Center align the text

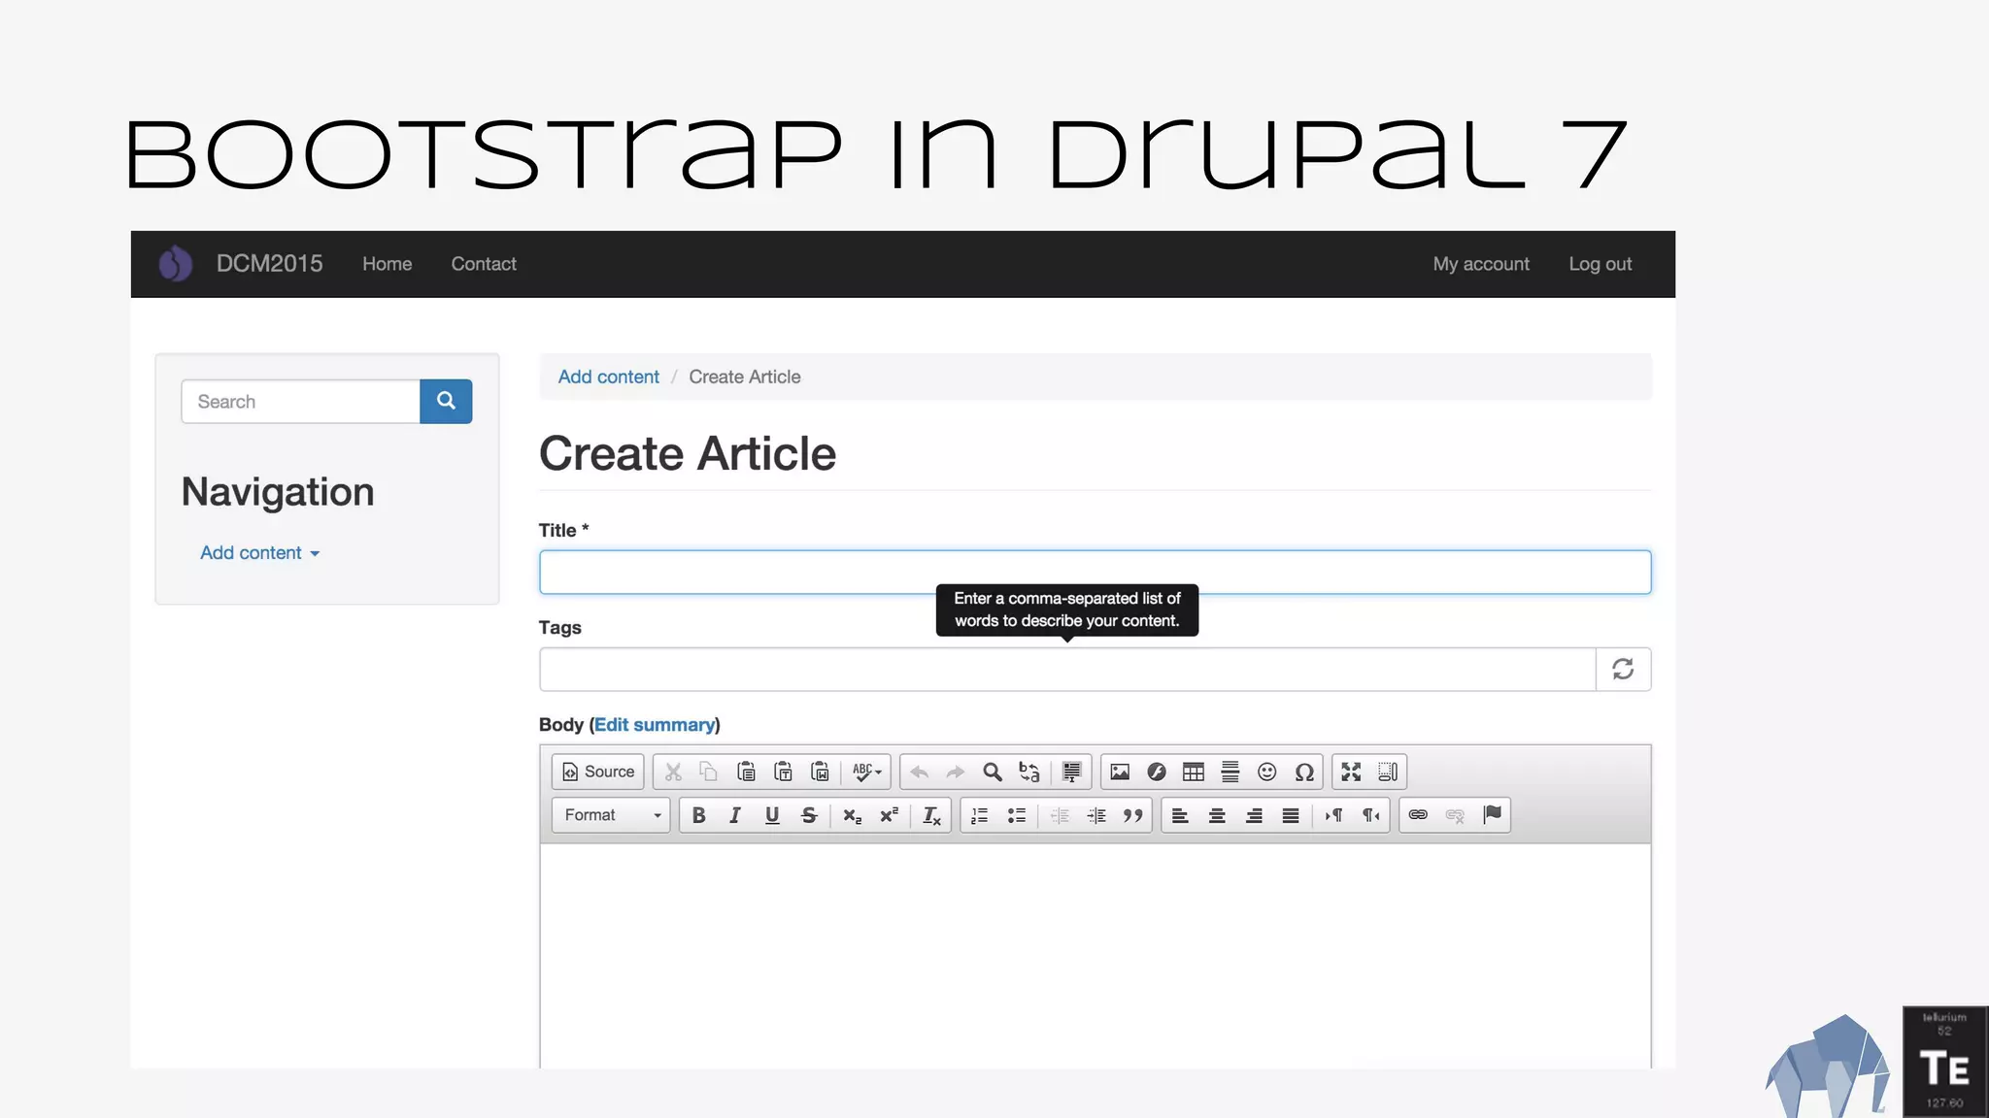[x=1217, y=815]
